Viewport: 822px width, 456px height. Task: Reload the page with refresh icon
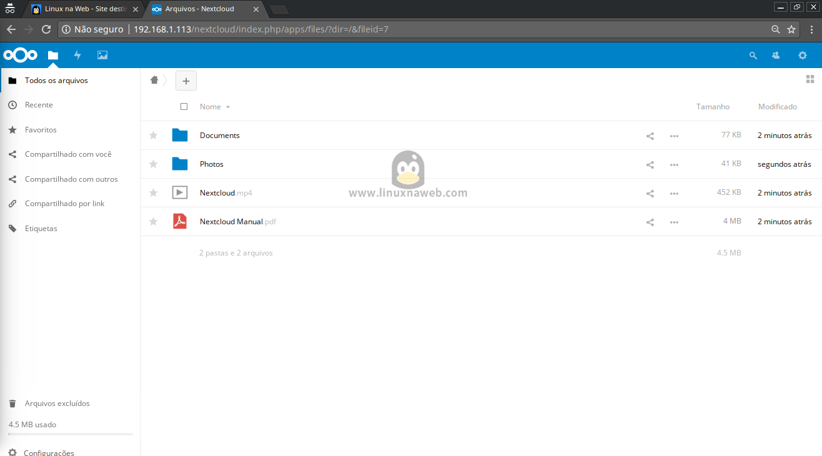click(46, 29)
